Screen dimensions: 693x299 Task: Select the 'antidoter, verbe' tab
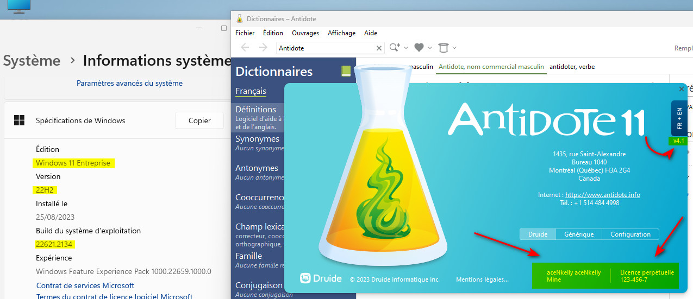pos(572,67)
